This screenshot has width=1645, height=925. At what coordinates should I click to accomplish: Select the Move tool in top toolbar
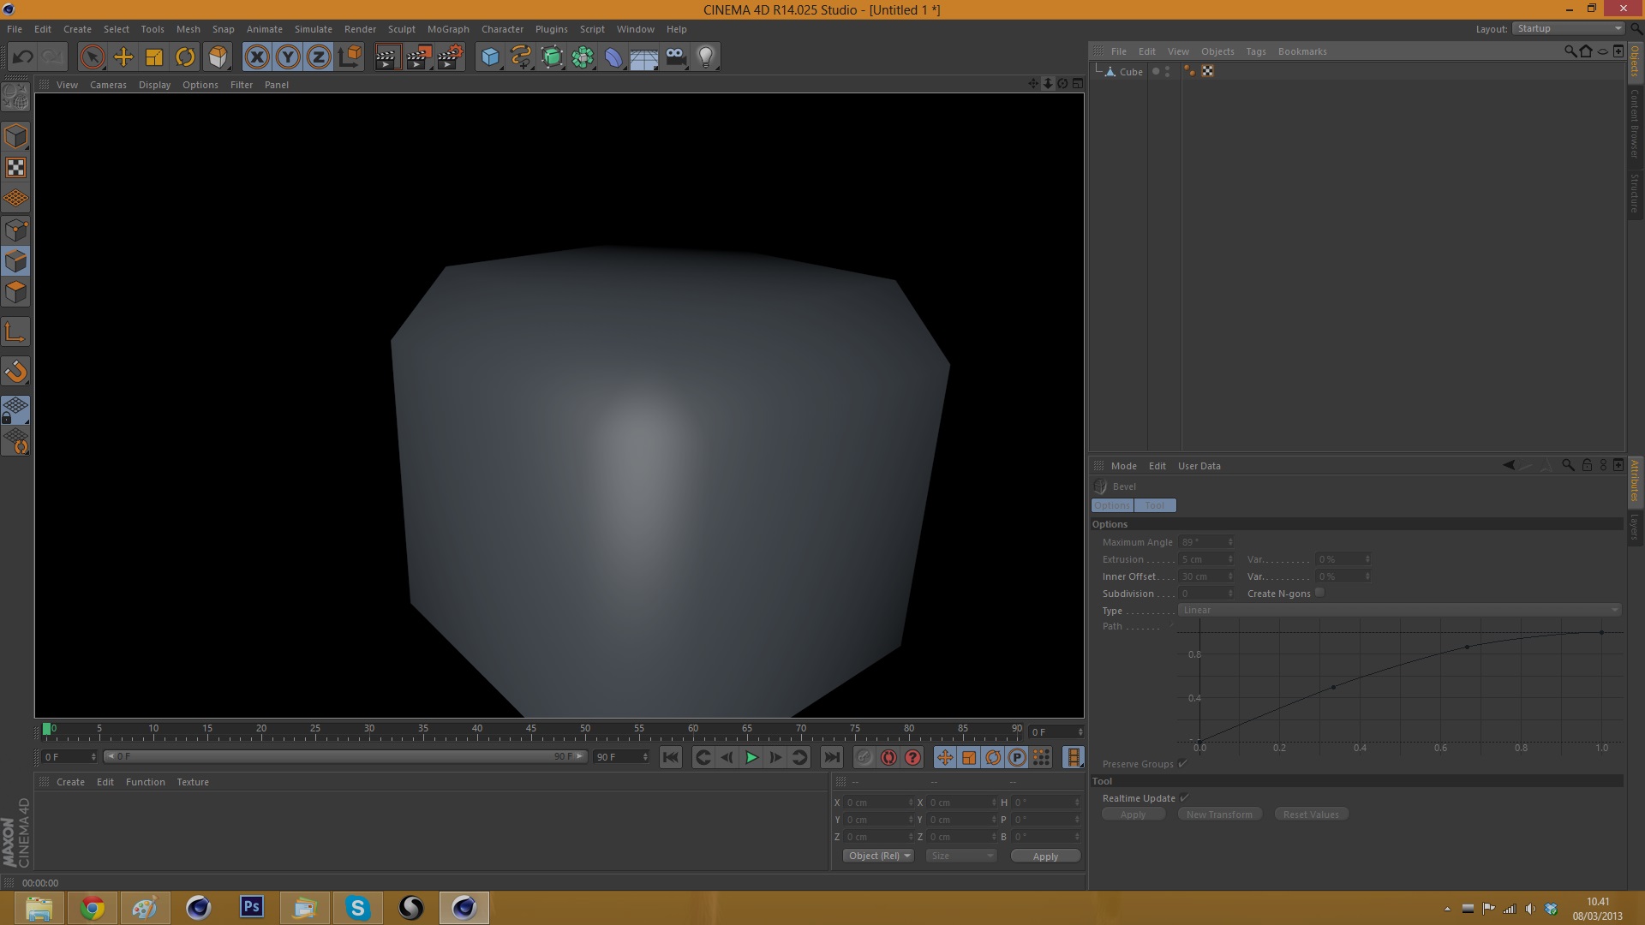pyautogui.click(x=123, y=57)
